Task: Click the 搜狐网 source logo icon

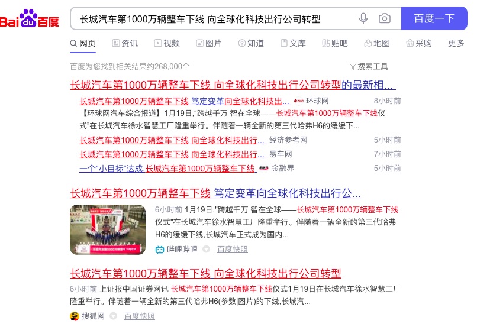Action: (x=75, y=316)
